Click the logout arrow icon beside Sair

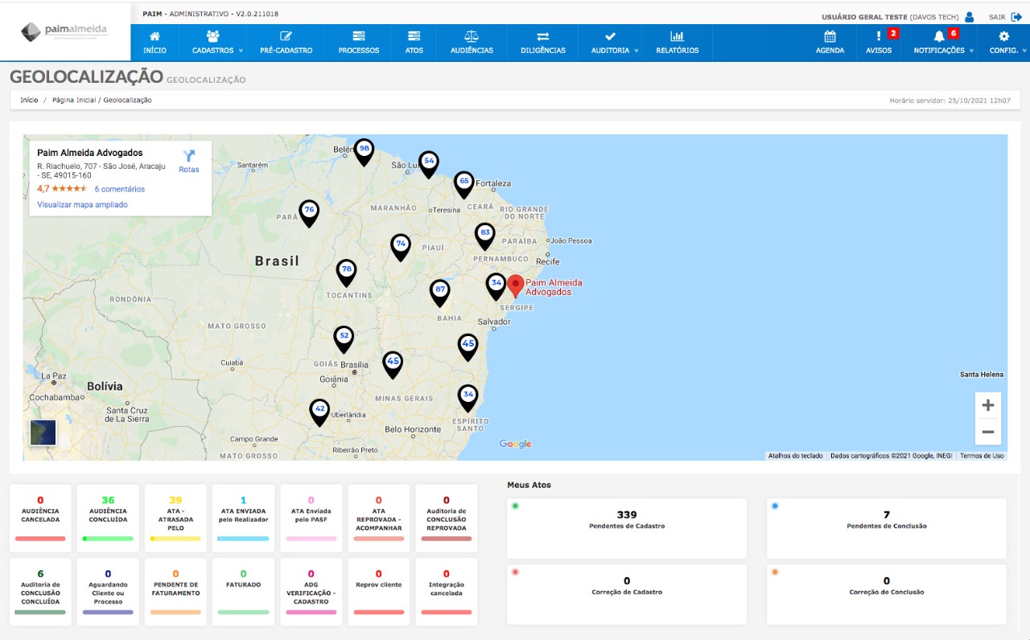click(1016, 17)
